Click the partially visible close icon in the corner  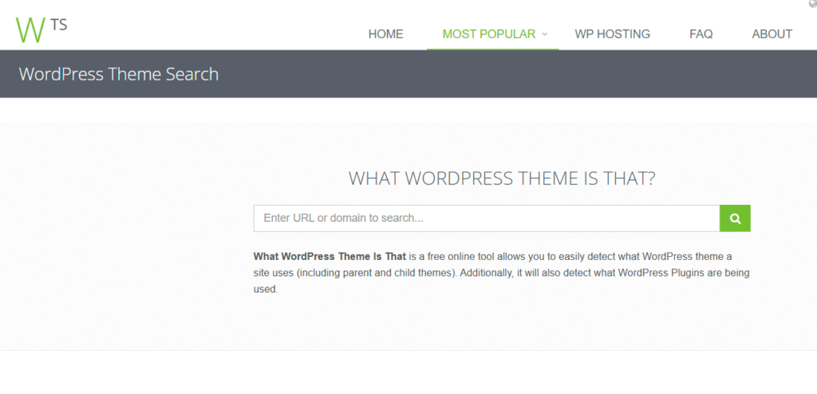[x=813, y=2]
